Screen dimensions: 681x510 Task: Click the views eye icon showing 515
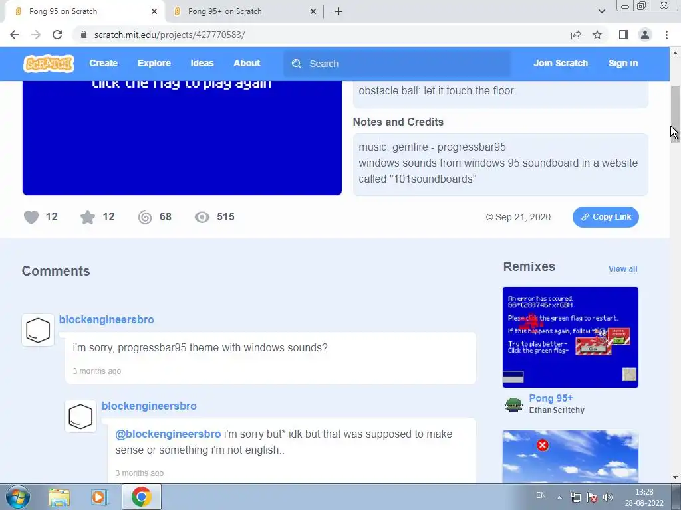202,217
